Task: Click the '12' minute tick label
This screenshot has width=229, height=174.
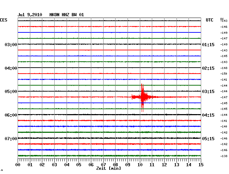Action: 164,164
